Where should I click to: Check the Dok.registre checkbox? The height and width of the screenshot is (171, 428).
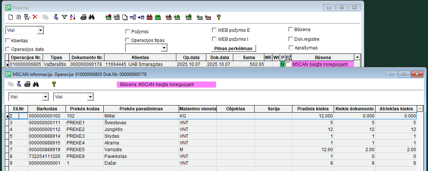291,39
